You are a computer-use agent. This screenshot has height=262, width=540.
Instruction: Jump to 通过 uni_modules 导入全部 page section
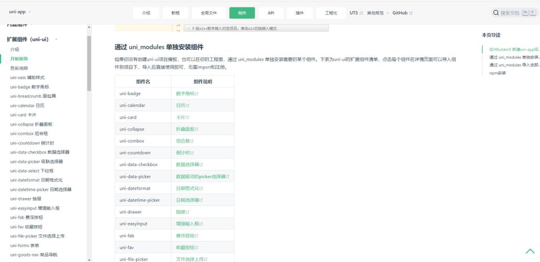click(514, 65)
